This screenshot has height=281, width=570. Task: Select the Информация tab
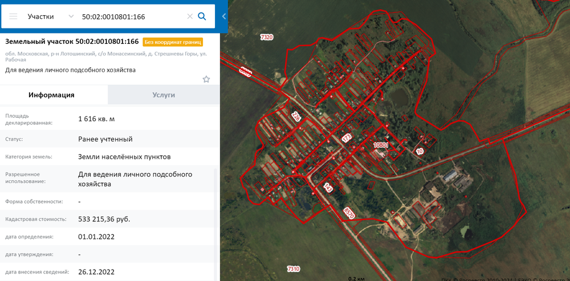point(52,95)
